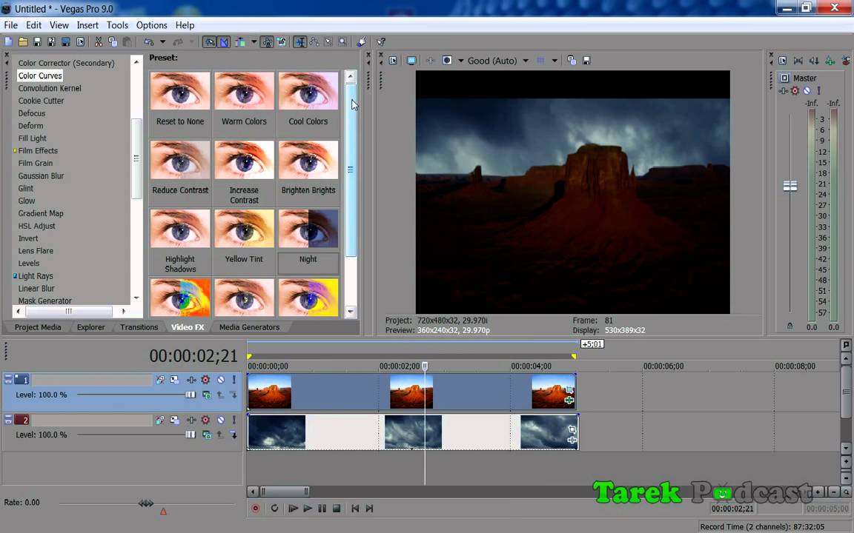The height and width of the screenshot is (533, 854).
Task: Save the project with the disk icon
Action: click(37, 42)
